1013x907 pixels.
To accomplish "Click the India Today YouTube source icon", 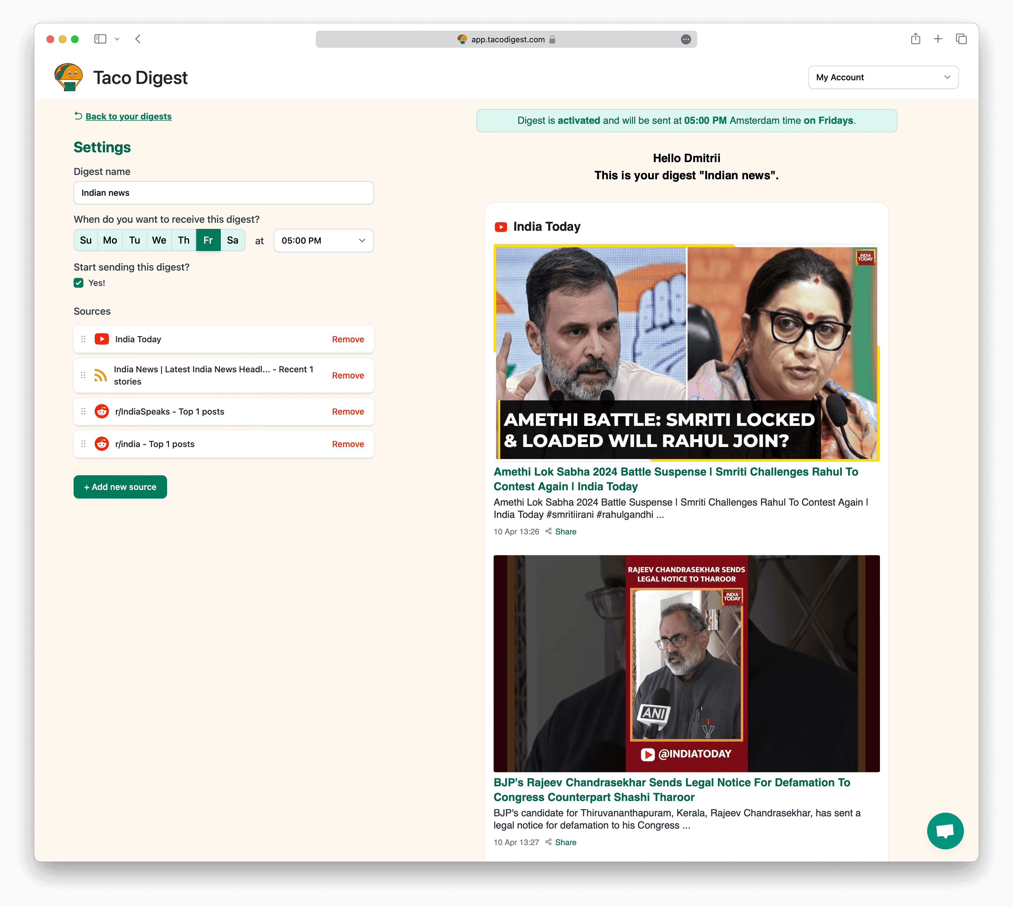I will pyautogui.click(x=102, y=340).
